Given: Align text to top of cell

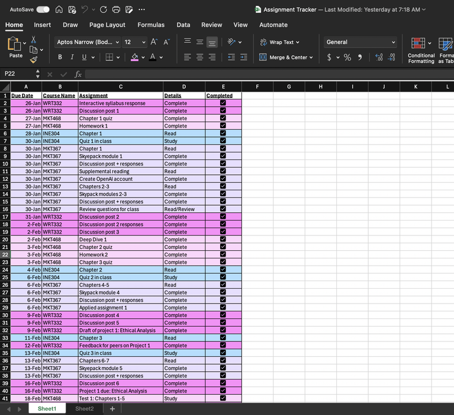Looking at the screenshot, I should [x=187, y=41].
